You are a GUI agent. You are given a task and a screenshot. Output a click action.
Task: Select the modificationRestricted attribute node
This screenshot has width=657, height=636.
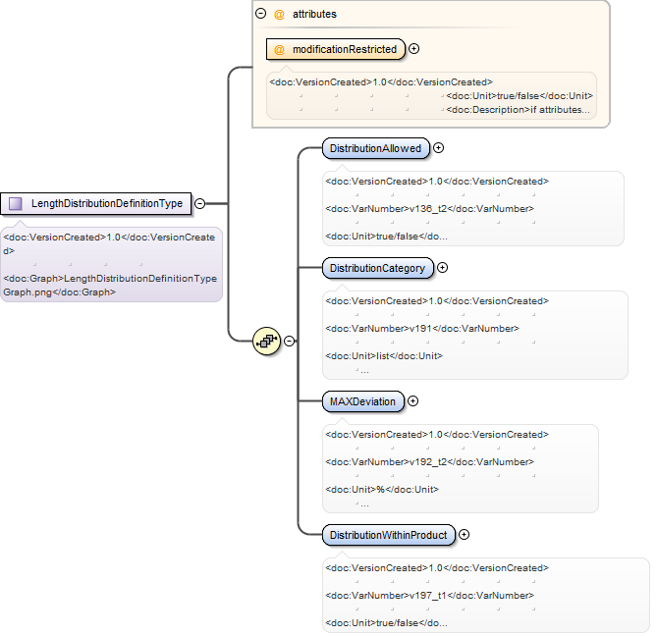(x=336, y=49)
